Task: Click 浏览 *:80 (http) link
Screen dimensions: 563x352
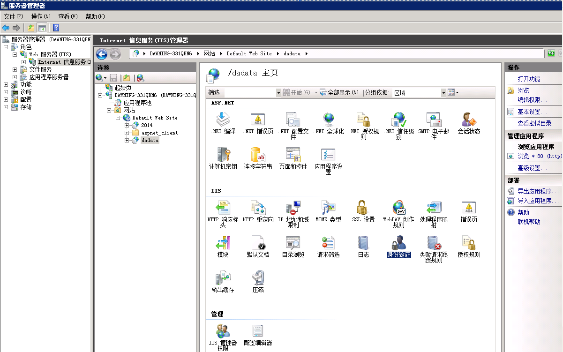Action: [x=540, y=156]
